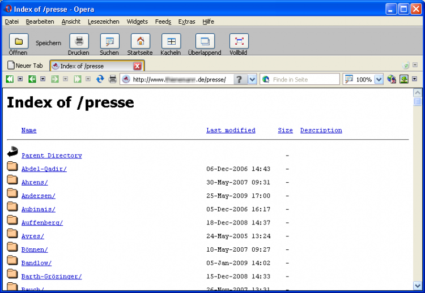
Task: Open the Auffenberg/ folder link
Action: pyautogui.click(x=42, y=223)
